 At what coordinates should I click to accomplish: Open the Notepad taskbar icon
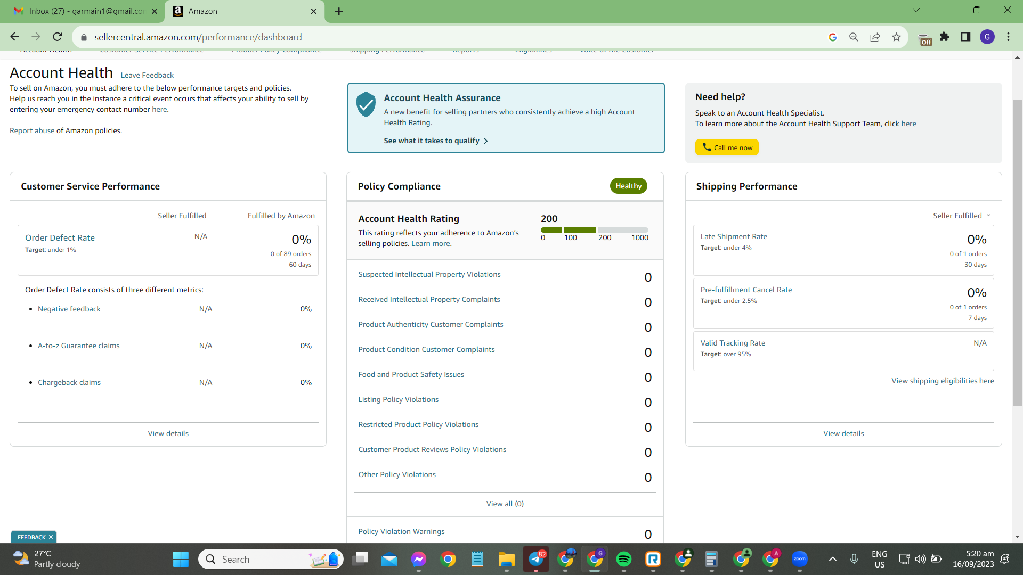477,559
